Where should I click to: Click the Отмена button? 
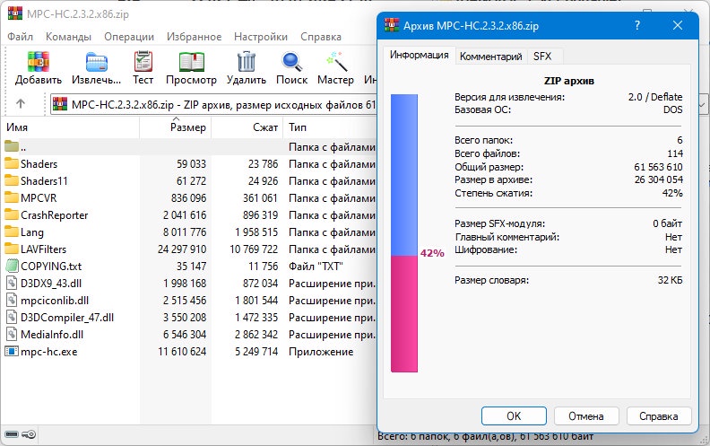pos(586,416)
